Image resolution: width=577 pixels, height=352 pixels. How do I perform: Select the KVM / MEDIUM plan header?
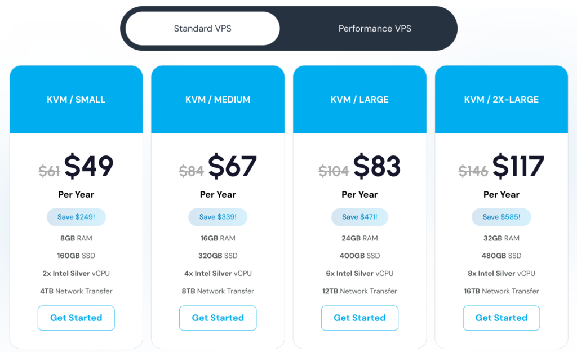(218, 99)
